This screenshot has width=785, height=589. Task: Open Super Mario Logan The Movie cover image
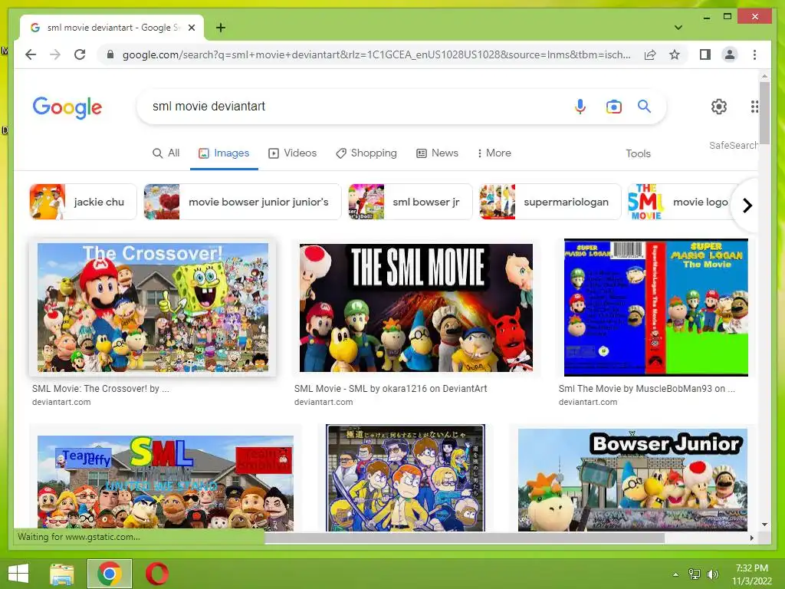click(x=656, y=308)
